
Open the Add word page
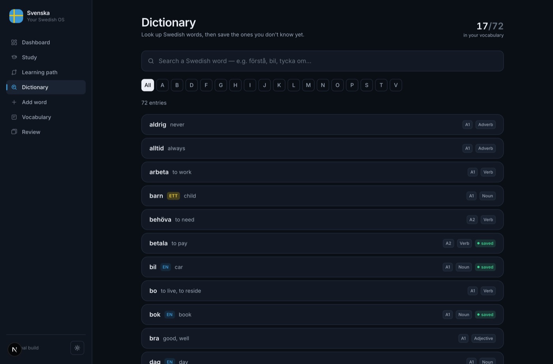coord(46,102)
